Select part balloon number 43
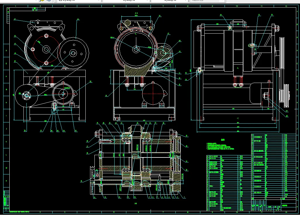Image resolution: width=300 pixels, height=215 pixels. pos(15,19)
